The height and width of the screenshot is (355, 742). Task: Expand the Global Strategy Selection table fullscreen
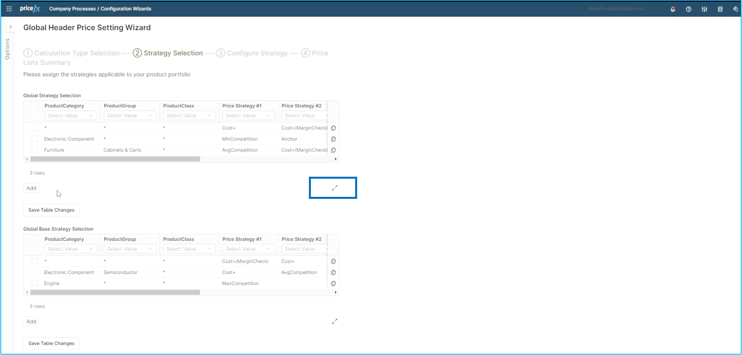point(335,188)
